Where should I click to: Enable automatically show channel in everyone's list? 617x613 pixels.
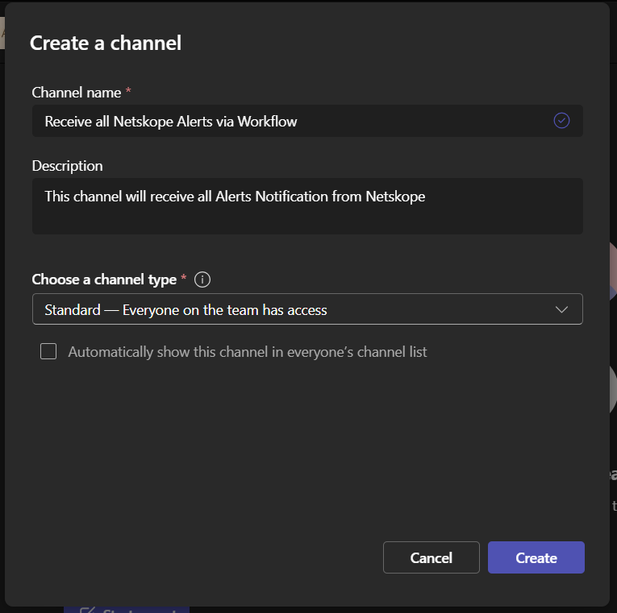pyautogui.click(x=48, y=351)
